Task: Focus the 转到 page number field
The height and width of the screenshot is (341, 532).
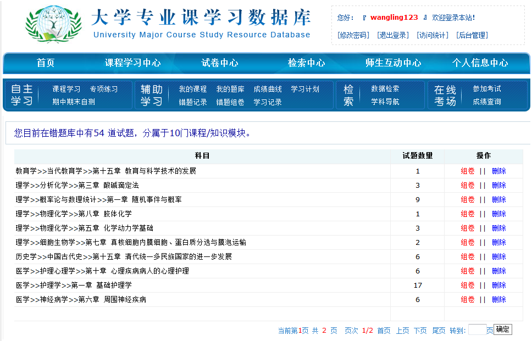Action: pos(478,329)
